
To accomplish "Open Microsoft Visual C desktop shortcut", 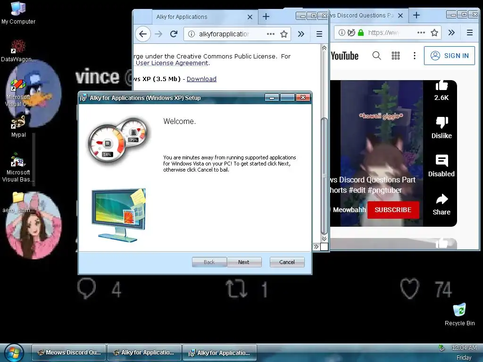I will click(x=18, y=93).
